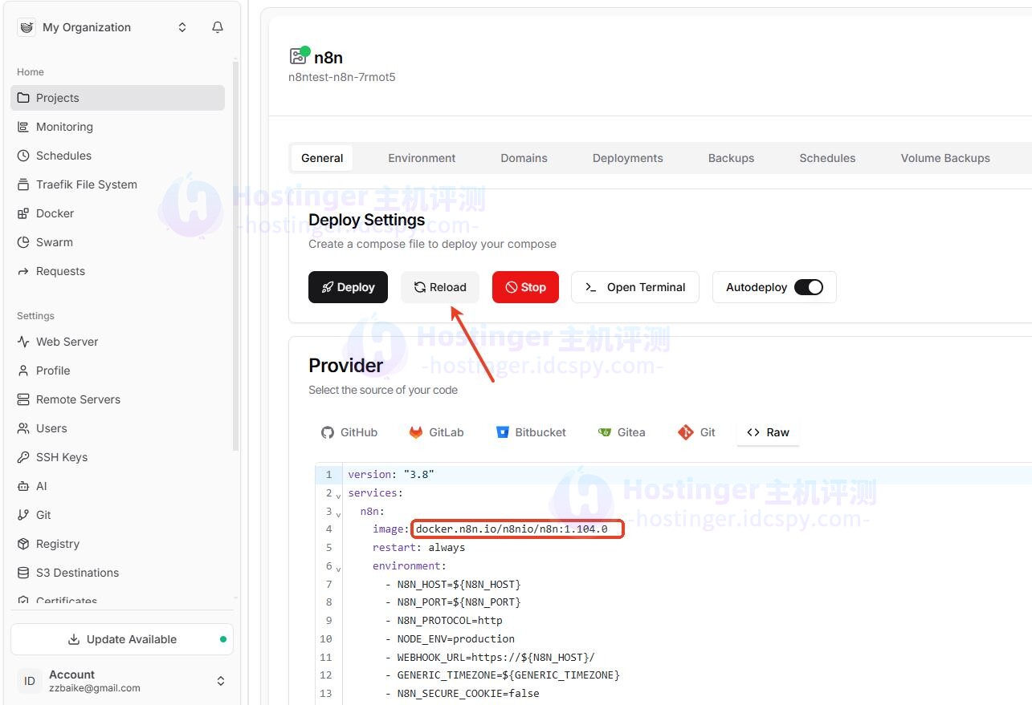
Task: Collapse the environment block on line 6
Action: click(338, 568)
